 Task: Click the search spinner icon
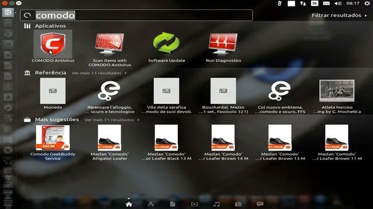27,16
